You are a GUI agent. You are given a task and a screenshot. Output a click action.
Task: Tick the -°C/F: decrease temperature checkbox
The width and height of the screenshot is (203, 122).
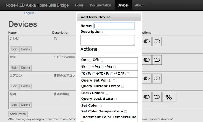(x=128, y=74)
